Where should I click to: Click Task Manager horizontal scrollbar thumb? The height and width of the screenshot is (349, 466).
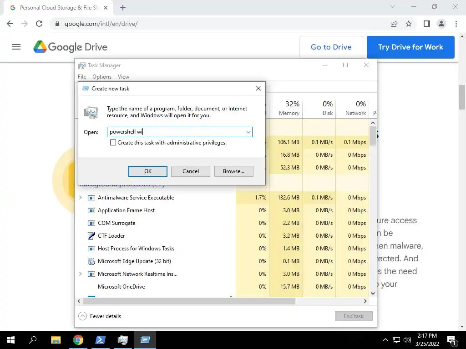pyautogui.click(x=189, y=301)
